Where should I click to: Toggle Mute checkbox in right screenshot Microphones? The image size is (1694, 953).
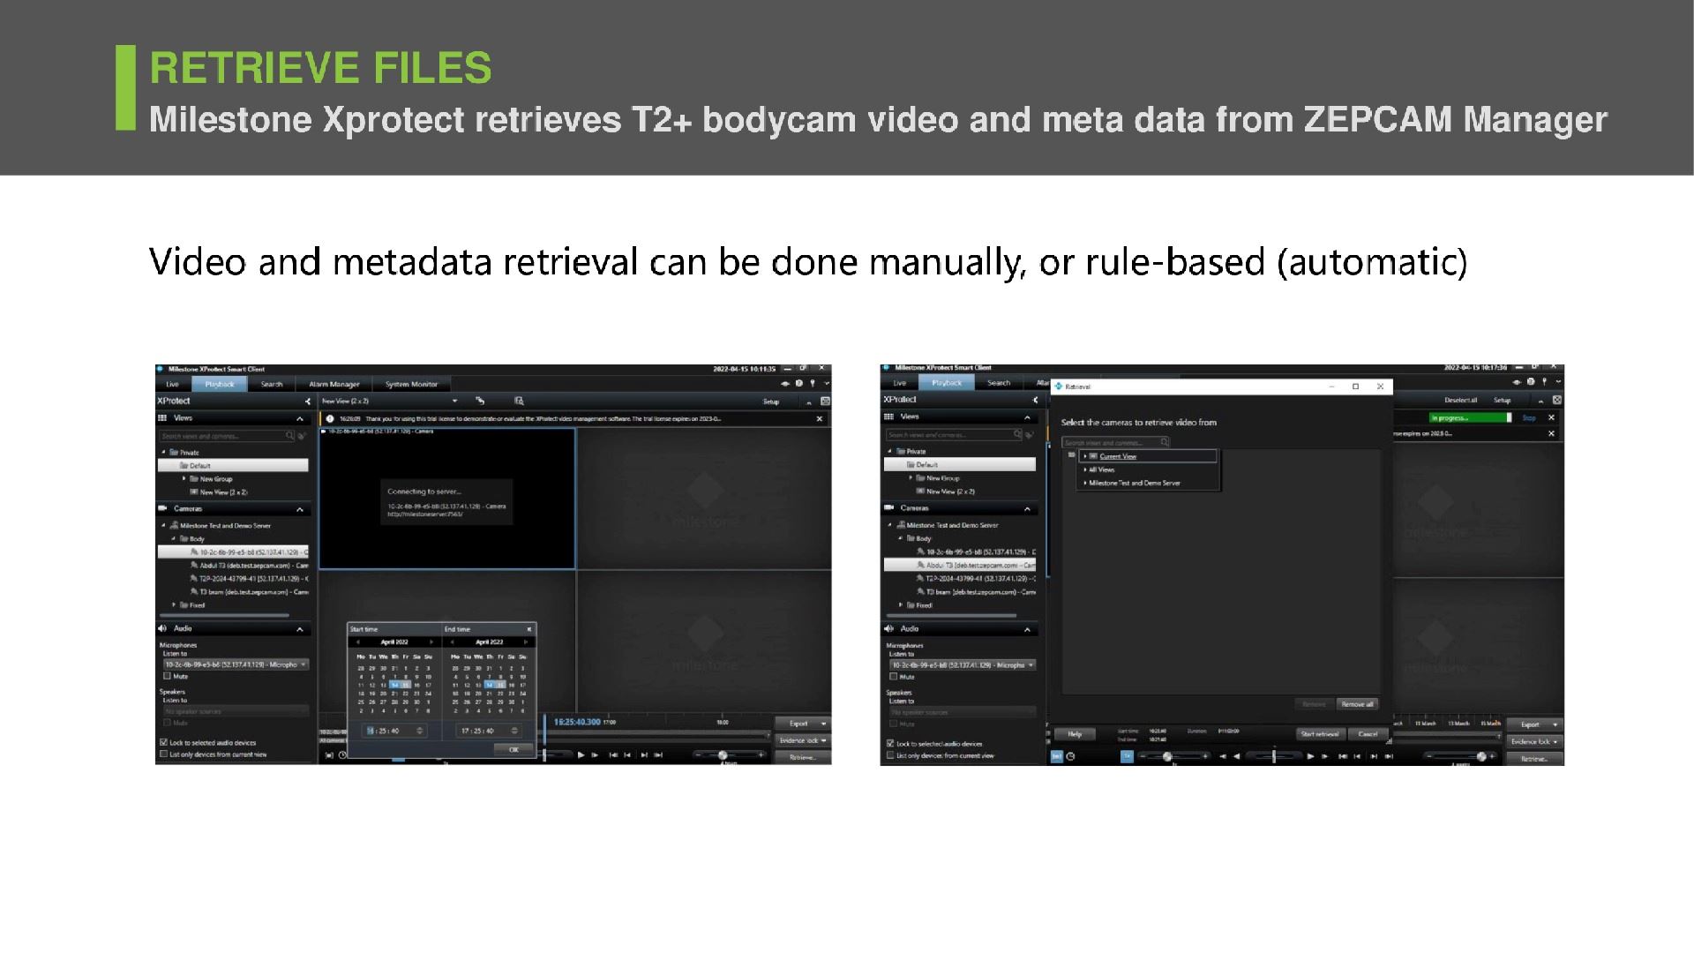coord(893,677)
